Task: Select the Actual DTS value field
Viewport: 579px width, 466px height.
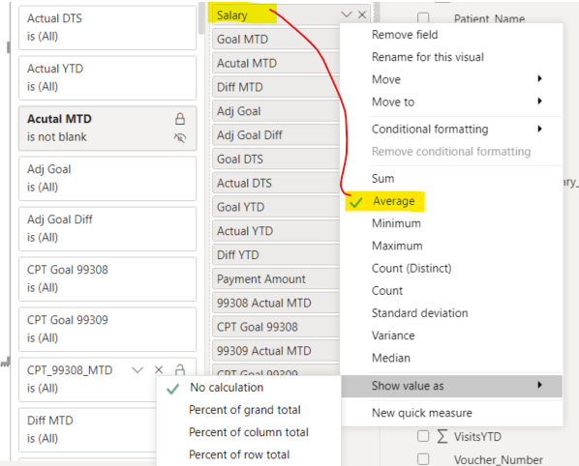Action: [x=276, y=183]
